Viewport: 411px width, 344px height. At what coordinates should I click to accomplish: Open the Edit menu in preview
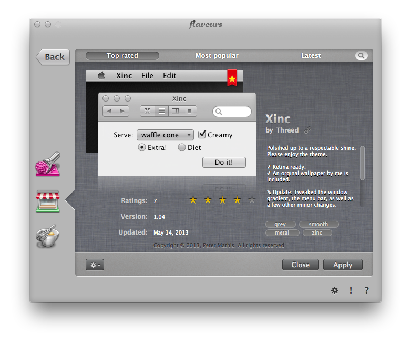[x=170, y=76]
